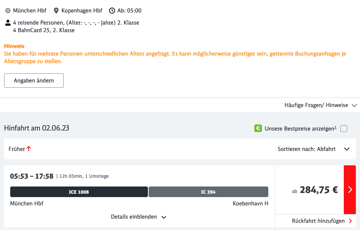Click the 284,75 € price
The height and width of the screenshot is (230, 360).
click(318, 190)
